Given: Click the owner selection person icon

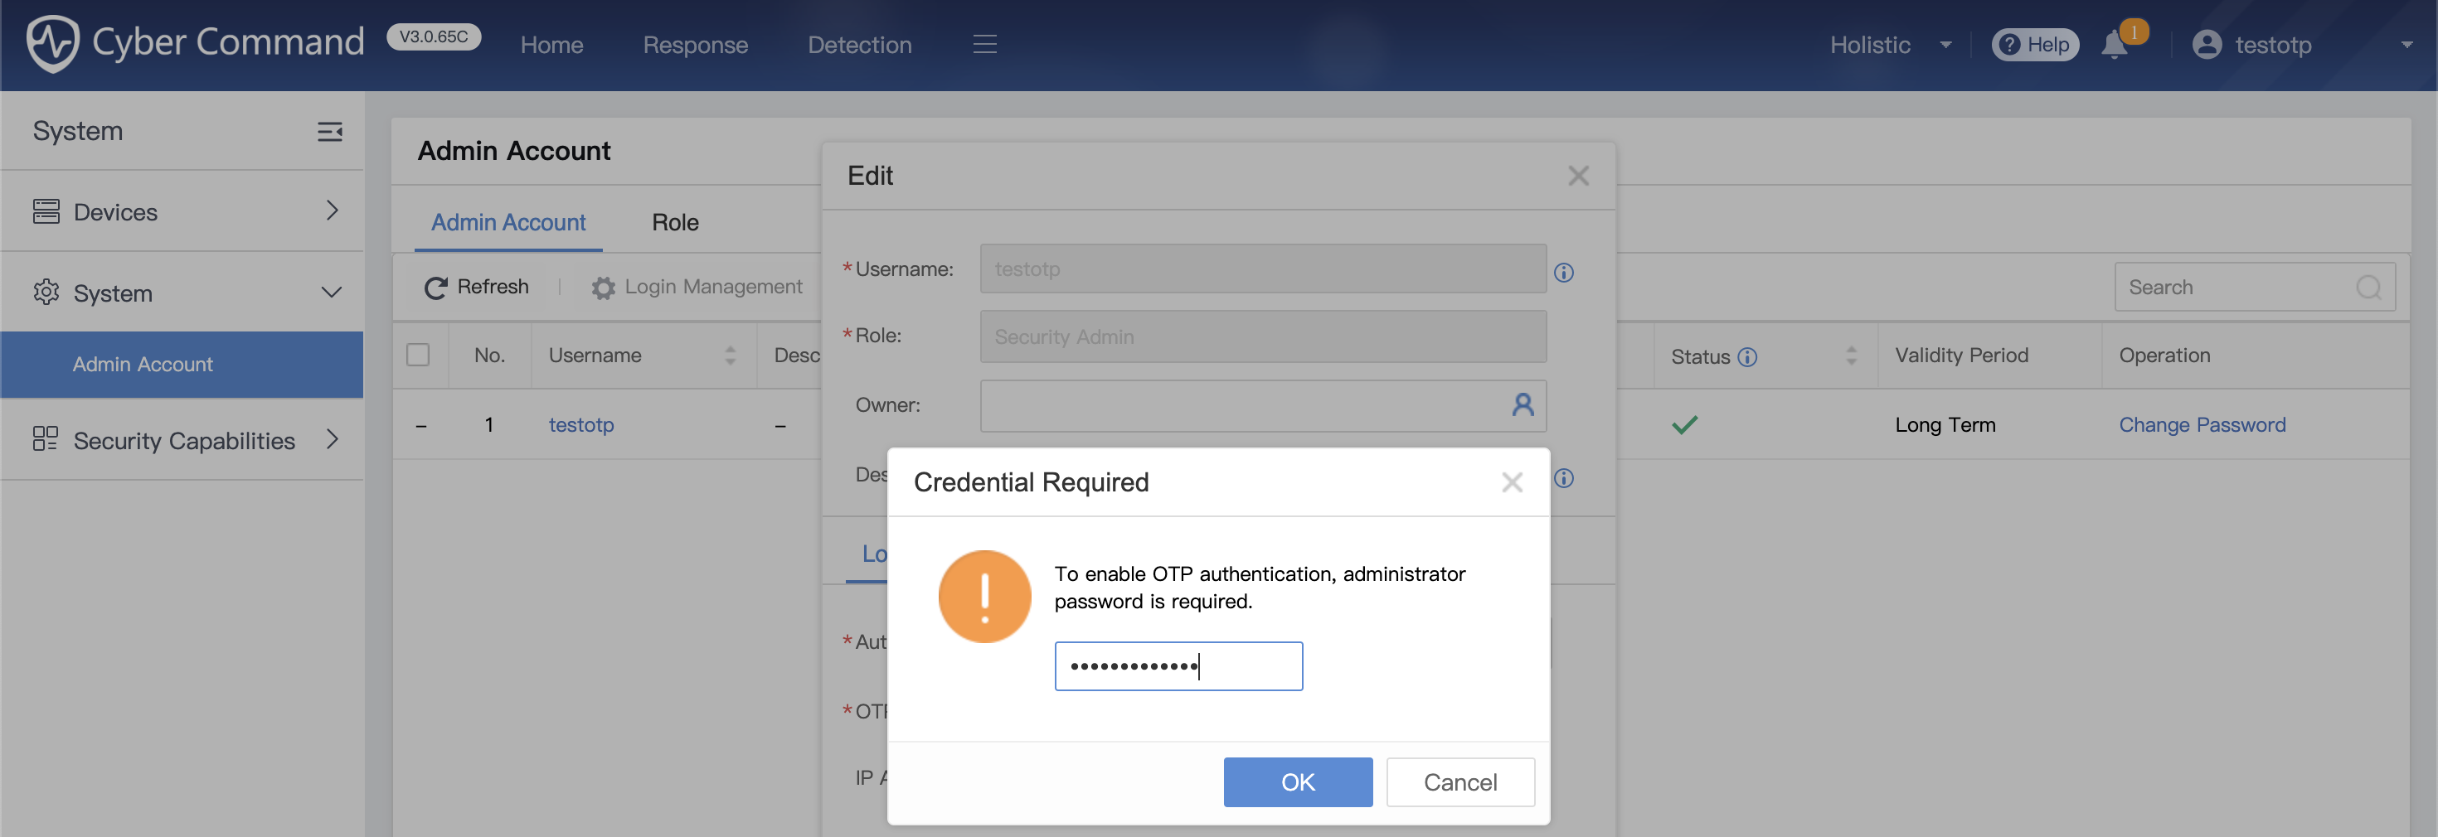Looking at the screenshot, I should [1522, 404].
